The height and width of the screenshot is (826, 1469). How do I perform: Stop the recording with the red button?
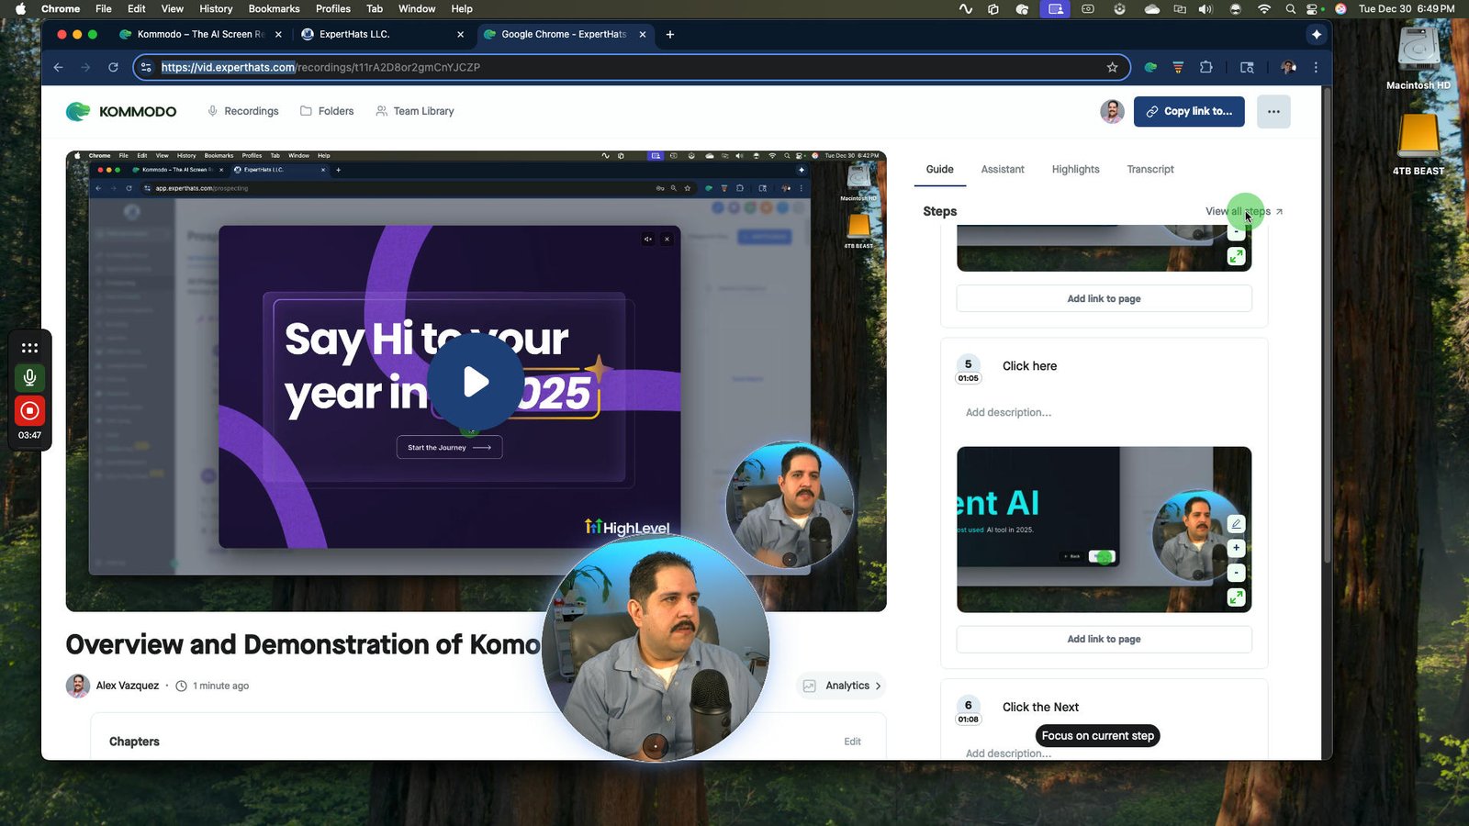pos(29,410)
